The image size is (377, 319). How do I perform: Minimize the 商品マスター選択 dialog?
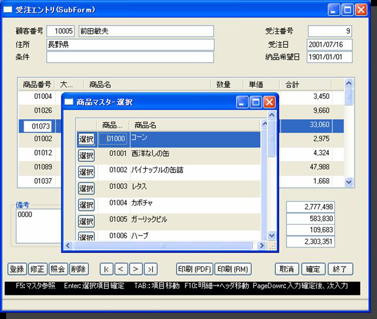click(242, 102)
